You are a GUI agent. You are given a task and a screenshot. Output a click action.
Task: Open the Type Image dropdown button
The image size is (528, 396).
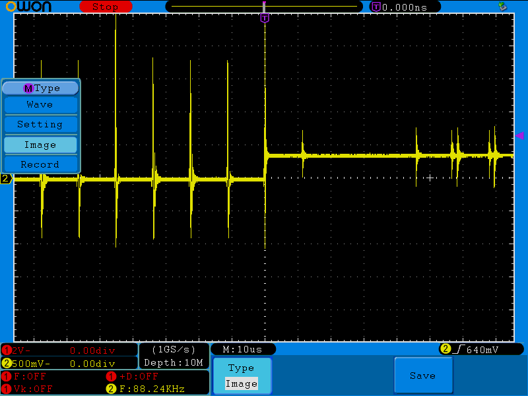click(x=241, y=376)
